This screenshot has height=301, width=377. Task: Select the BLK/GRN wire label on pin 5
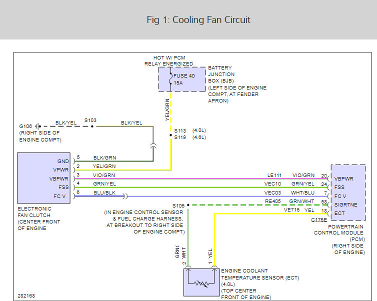(104, 157)
